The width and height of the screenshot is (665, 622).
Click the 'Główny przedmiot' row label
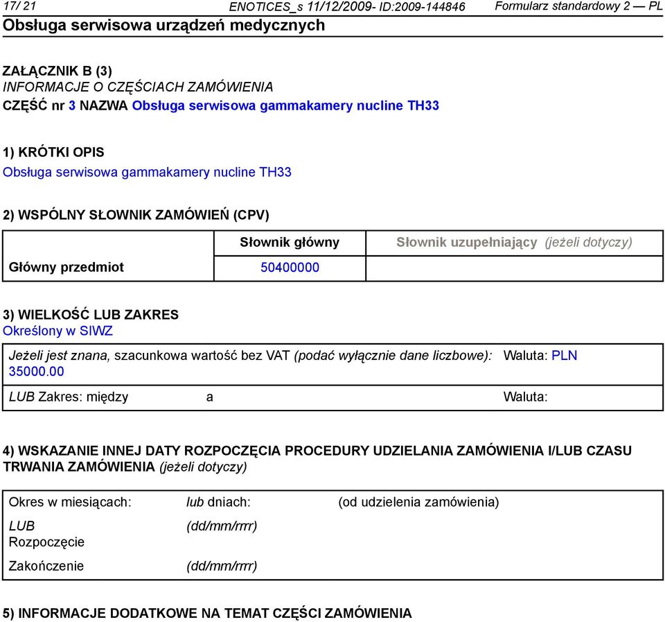(66, 267)
